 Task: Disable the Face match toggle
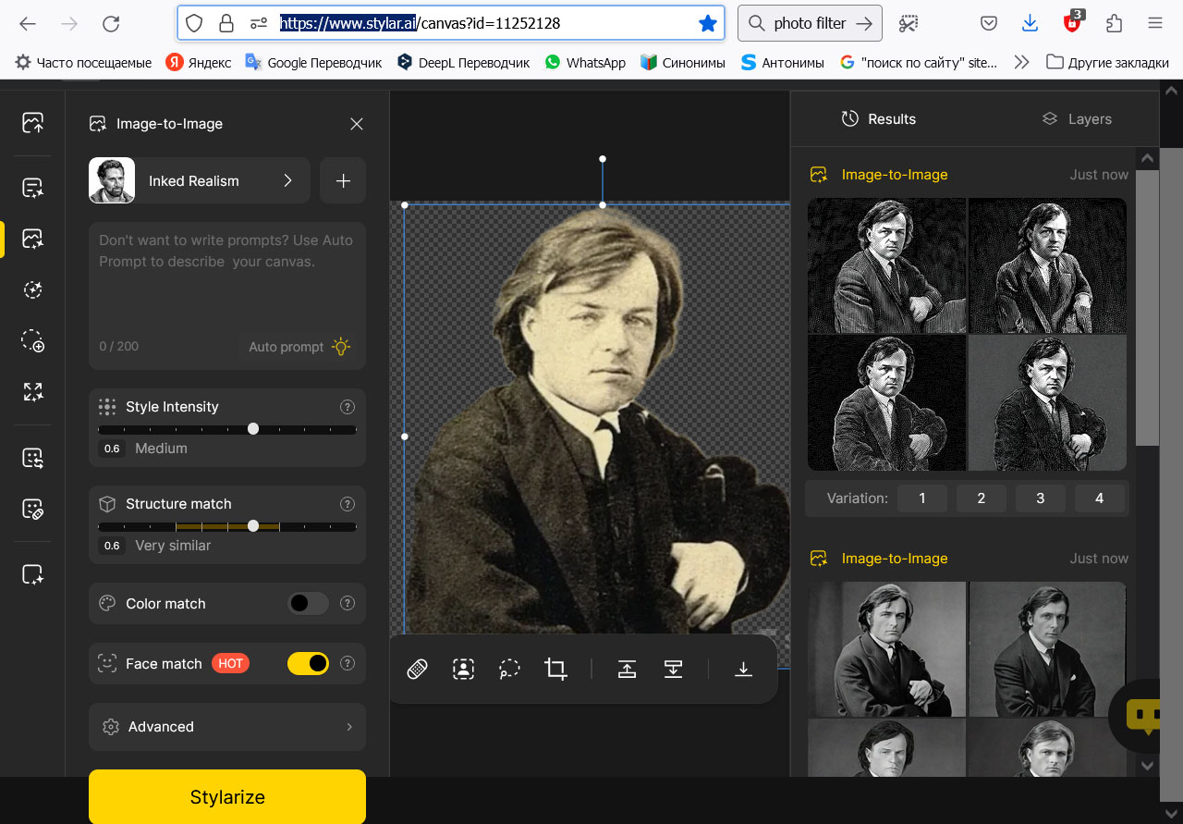pos(308,663)
